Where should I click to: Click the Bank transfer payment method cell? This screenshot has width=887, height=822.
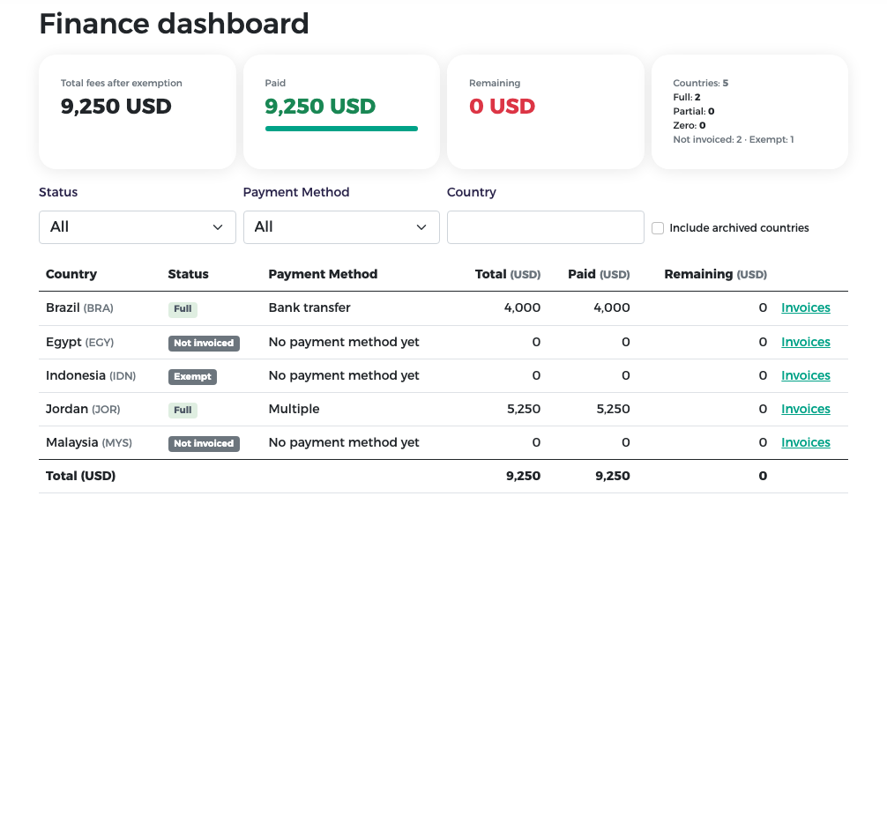tap(309, 307)
